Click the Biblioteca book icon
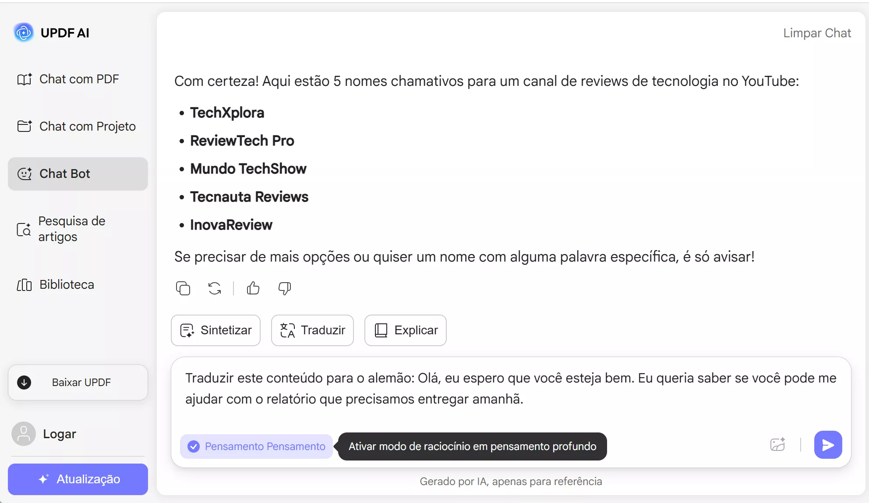The height and width of the screenshot is (503, 869). coord(25,284)
